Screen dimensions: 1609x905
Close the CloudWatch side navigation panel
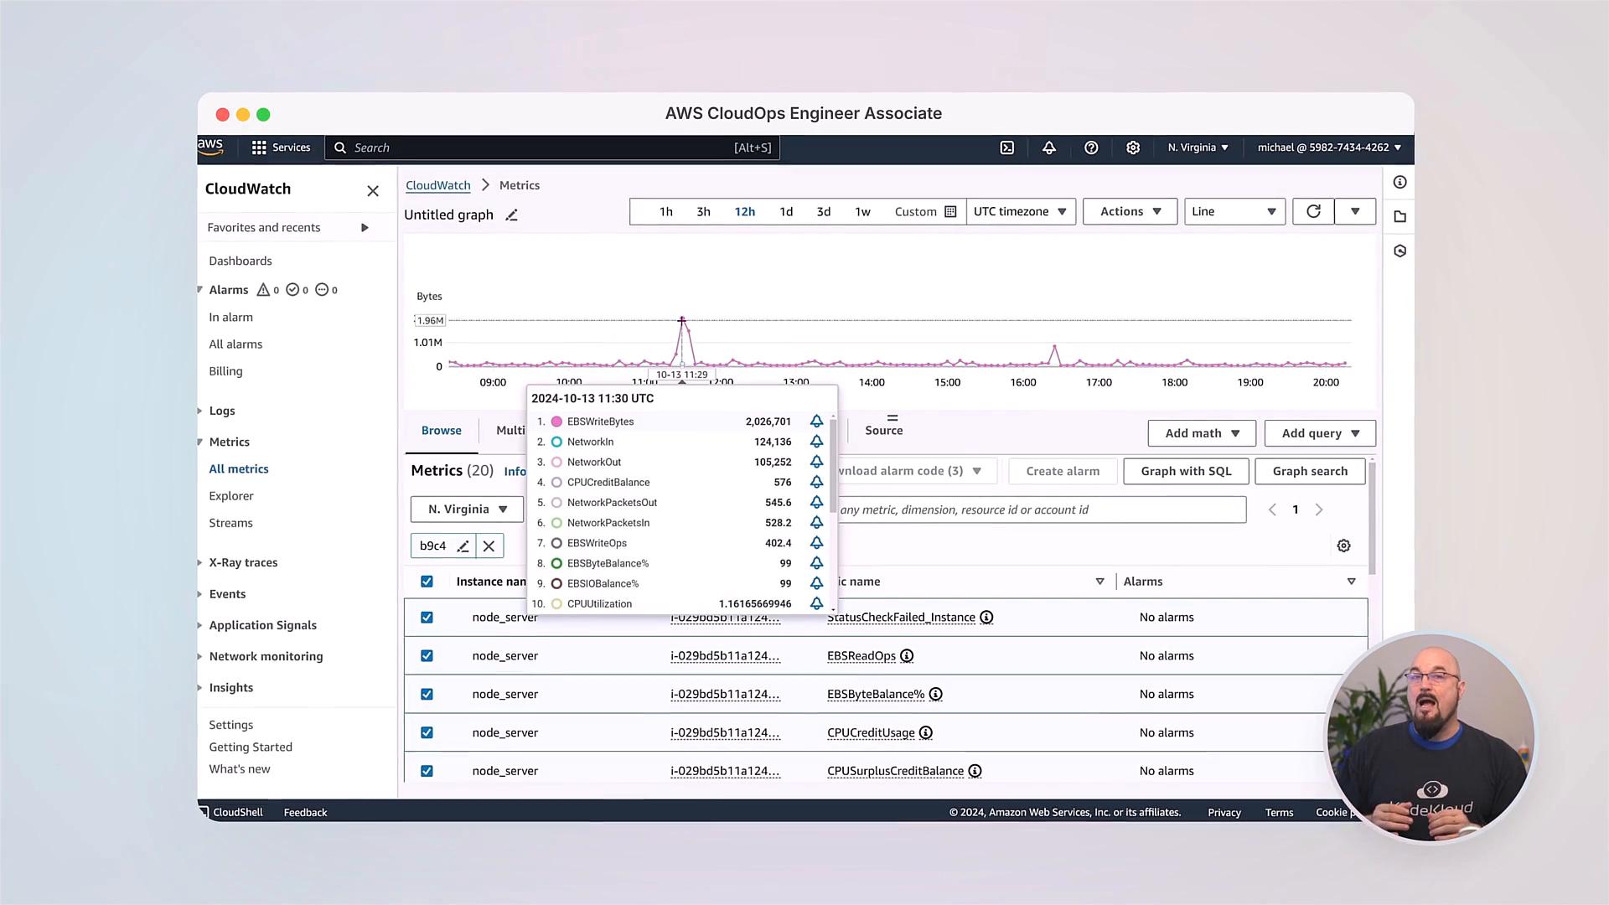(x=373, y=191)
